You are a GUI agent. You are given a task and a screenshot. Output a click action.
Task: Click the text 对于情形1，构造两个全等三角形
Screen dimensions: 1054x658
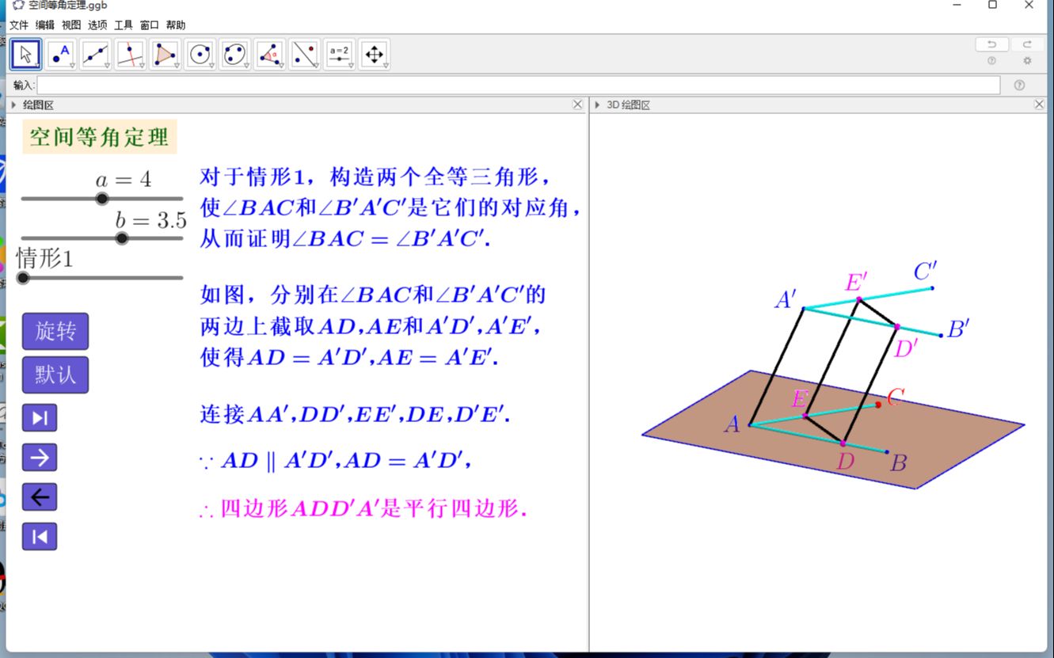coord(376,176)
